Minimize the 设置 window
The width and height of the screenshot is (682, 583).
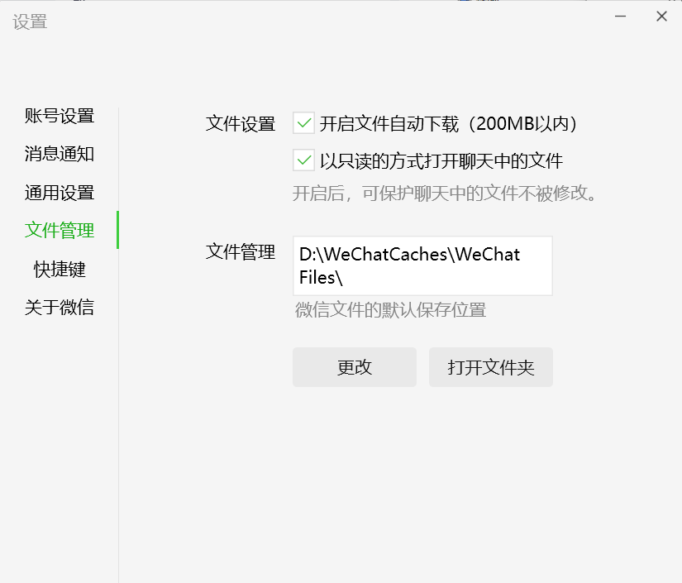(620, 17)
